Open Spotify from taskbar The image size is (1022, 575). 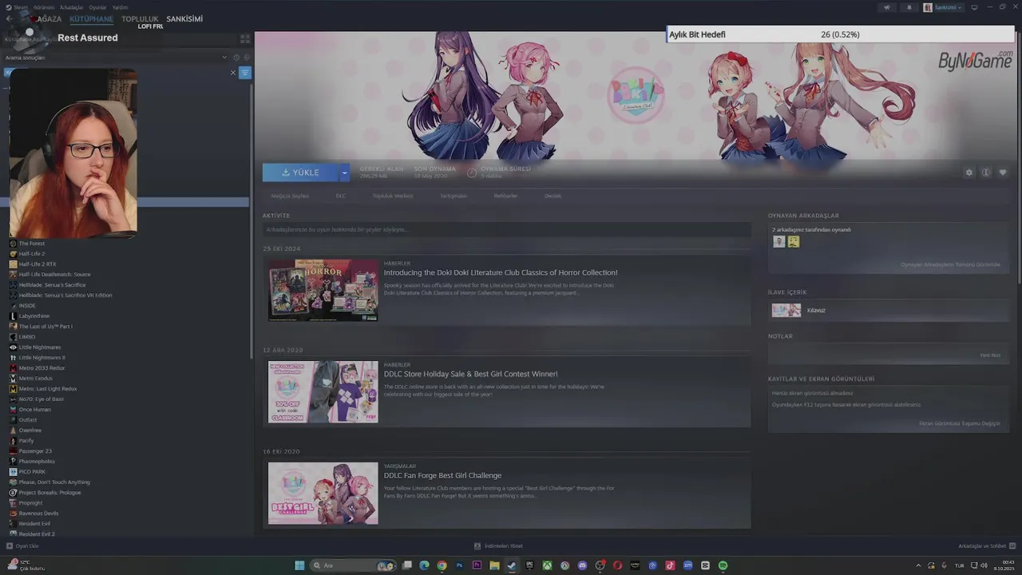click(723, 565)
